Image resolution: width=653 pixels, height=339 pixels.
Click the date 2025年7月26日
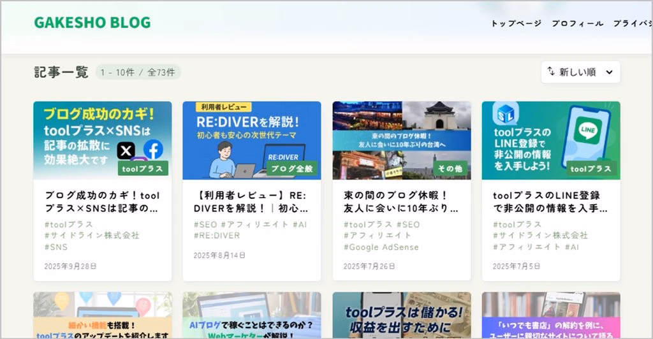pos(369,266)
